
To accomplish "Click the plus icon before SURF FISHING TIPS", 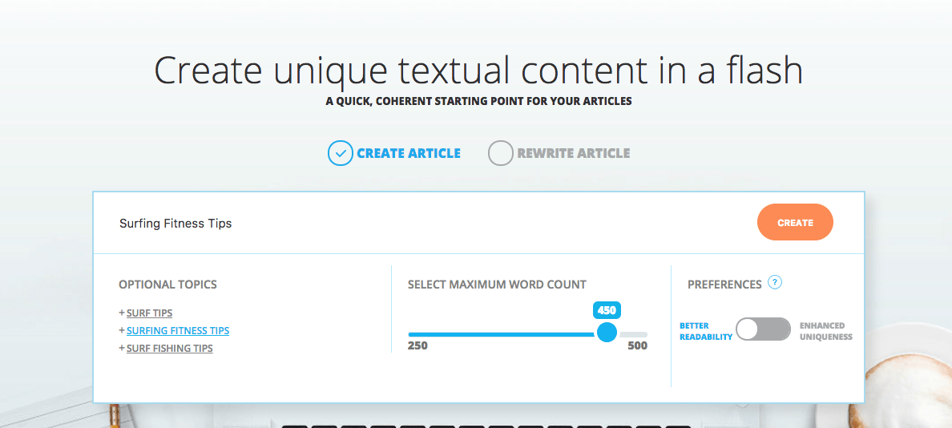I will [122, 349].
